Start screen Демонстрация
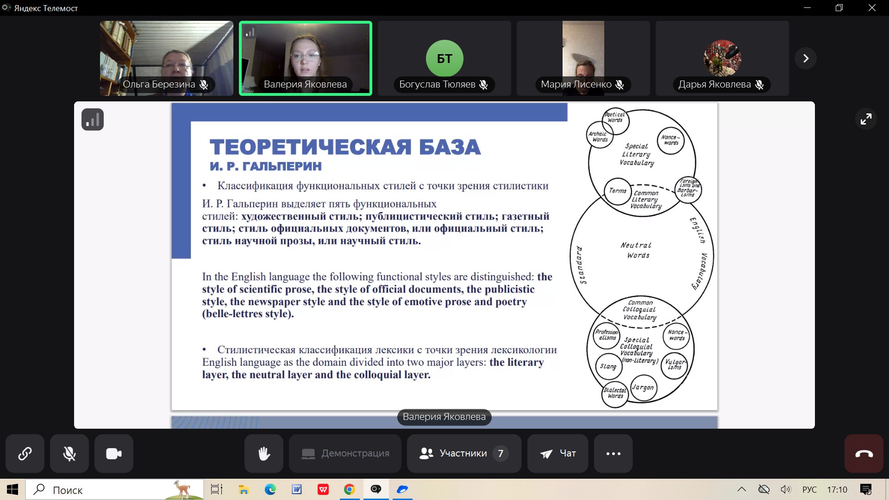Image resolution: width=889 pixels, height=500 pixels. [x=345, y=454]
